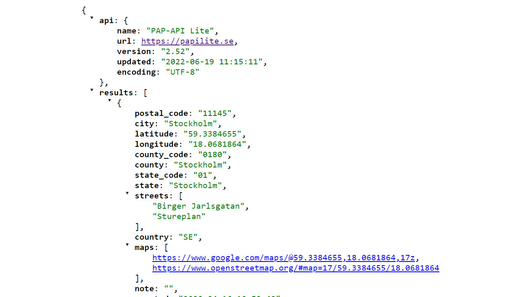This screenshot has width=528, height=297.
Task: Click the latitude key label
Action: point(154,134)
